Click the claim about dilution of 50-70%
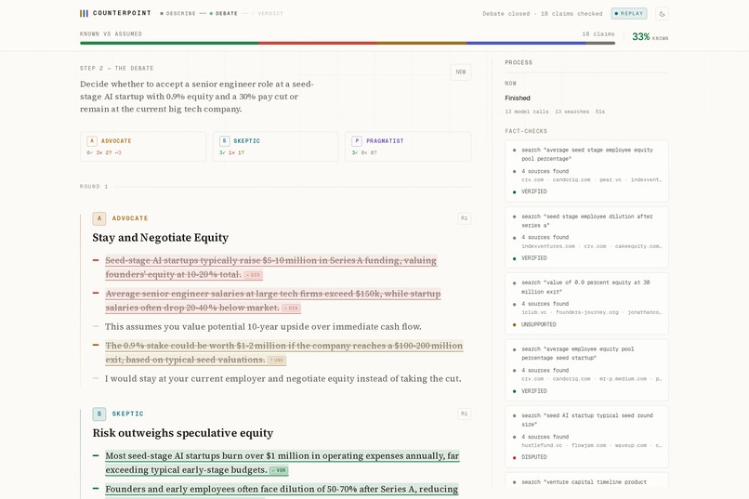Screen dimensions: 749x499 (x=282, y=490)
